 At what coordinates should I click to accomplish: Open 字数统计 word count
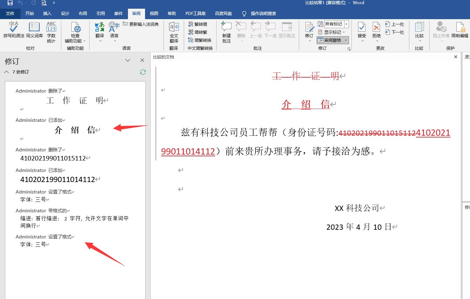click(51, 31)
